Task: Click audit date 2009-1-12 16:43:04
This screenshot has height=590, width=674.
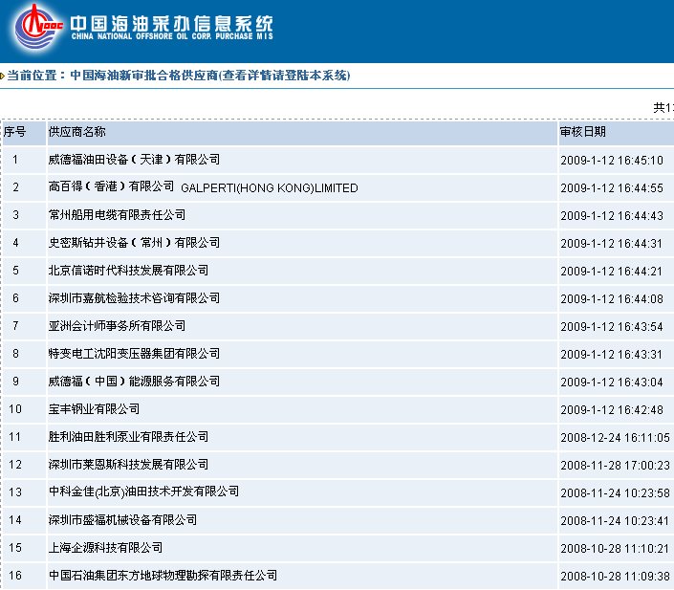Action: click(612, 382)
